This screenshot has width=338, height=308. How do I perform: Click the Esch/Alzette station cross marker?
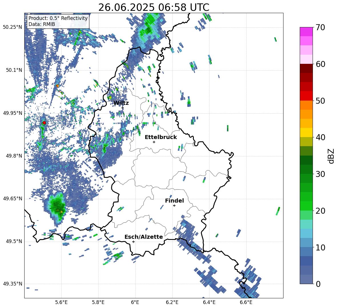tap(133, 242)
